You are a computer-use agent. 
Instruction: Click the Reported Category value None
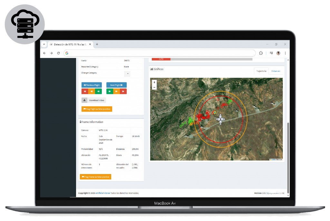point(126,67)
